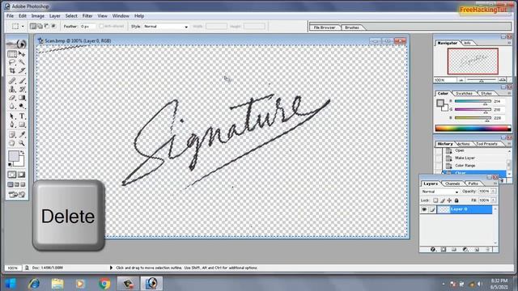The height and width of the screenshot is (291, 518).
Task: Open the Brushes palette tab
Action: click(x=351, y=27)
